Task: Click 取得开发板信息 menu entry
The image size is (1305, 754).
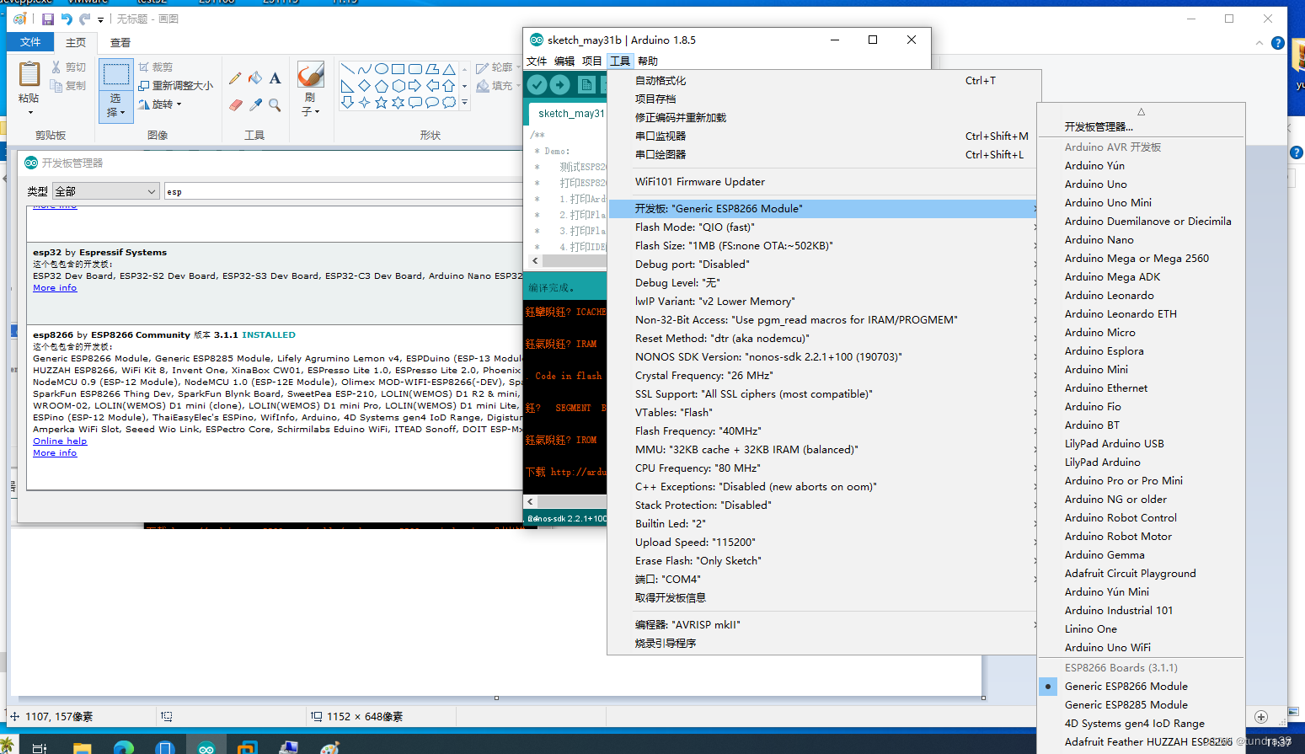Action: coord(822,597)
